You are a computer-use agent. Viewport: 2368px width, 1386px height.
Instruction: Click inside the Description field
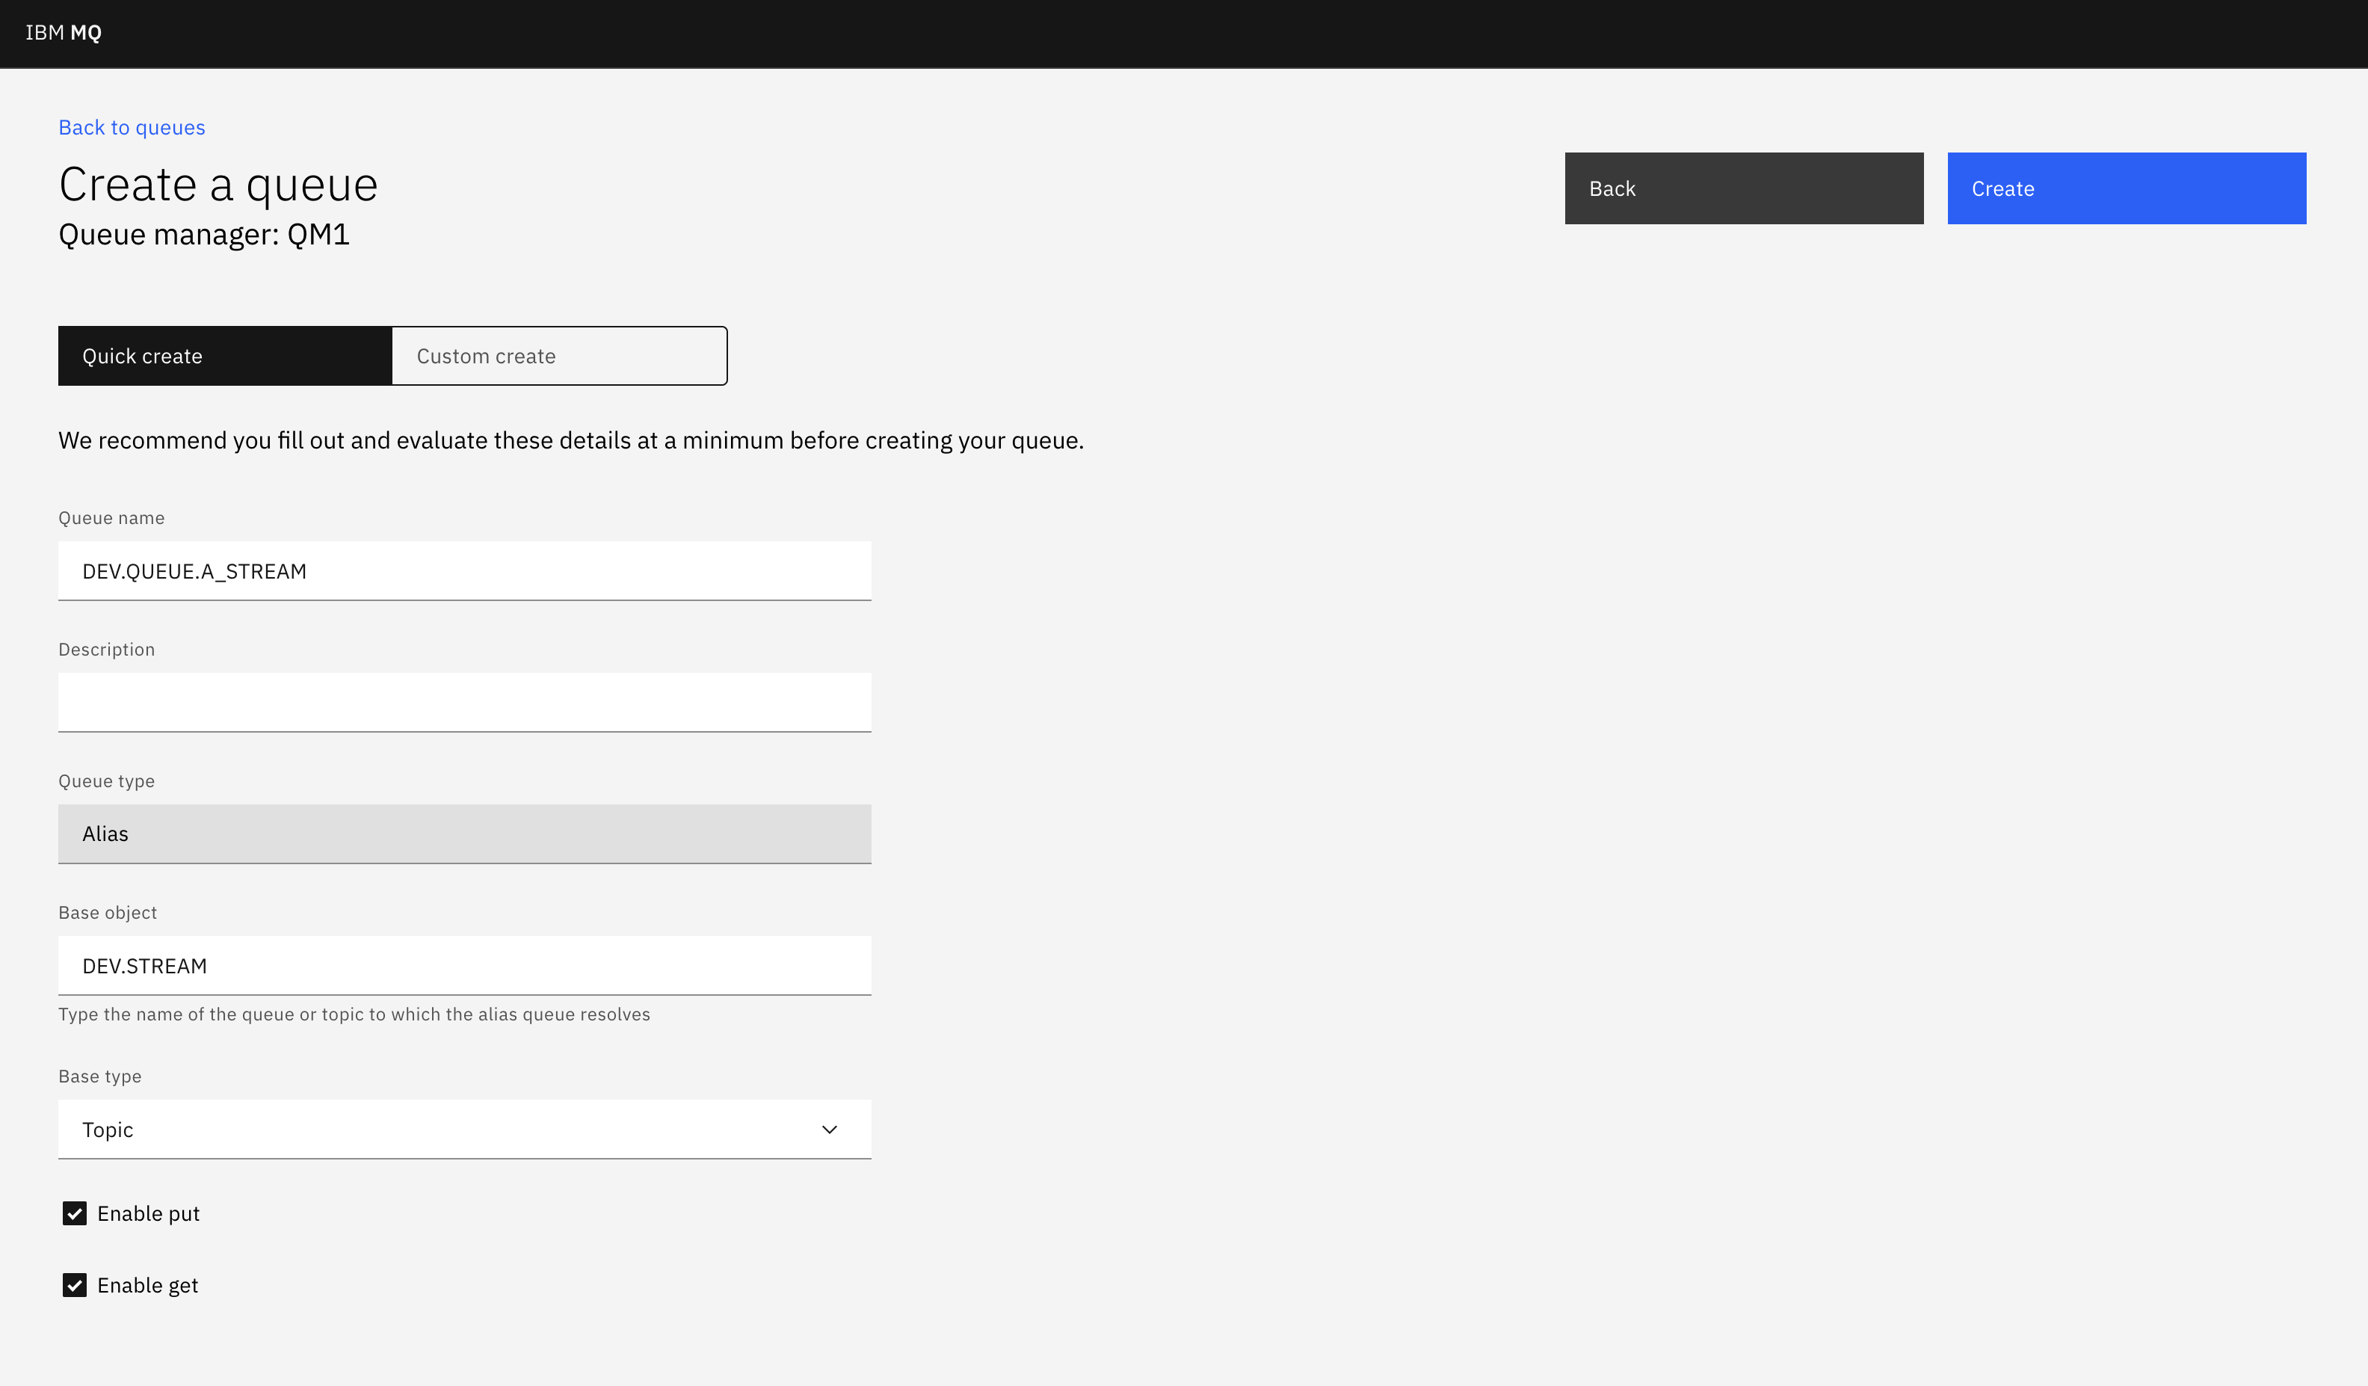click(464, 702)
